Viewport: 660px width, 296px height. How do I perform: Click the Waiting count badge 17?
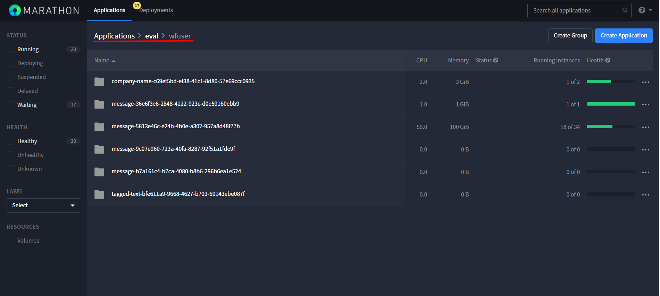(73, 105)
